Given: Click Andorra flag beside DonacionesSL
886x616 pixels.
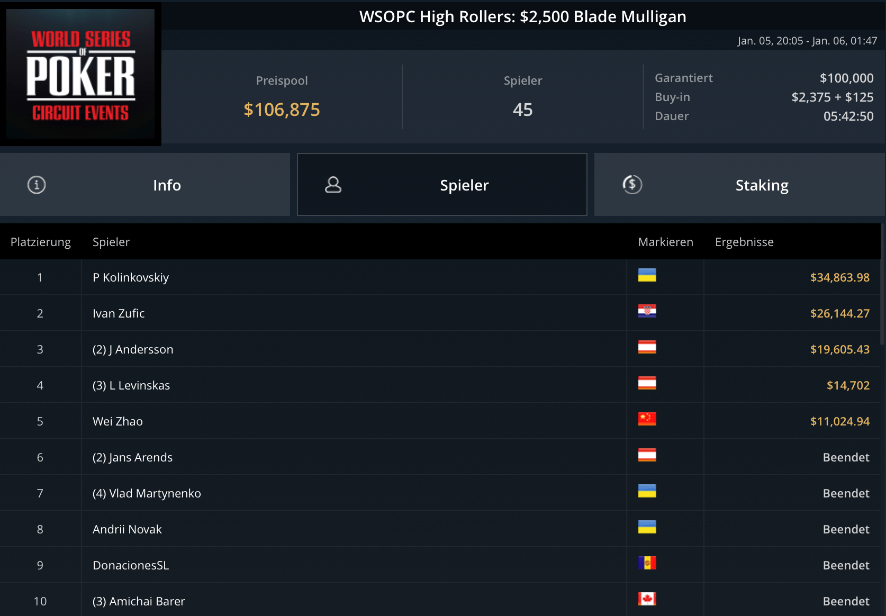Looking at the screenshot, I should [x=647, y=563].
